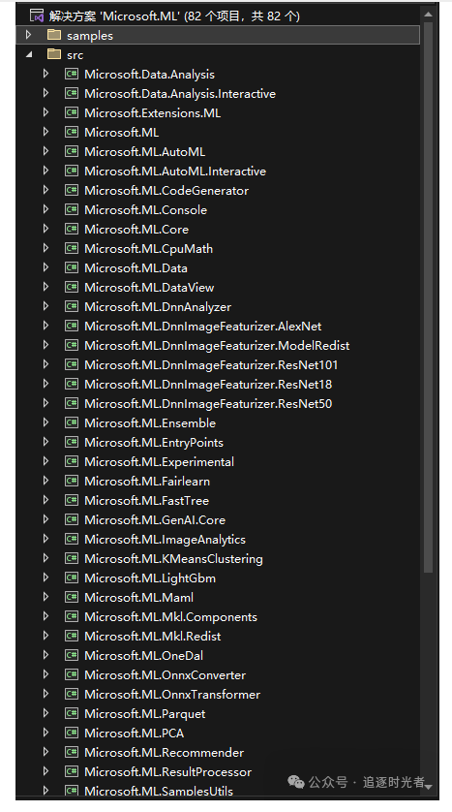The width and height of the screenshot is (452, 812).
Task: Click the solution icon beside 'Microsoft.ML' title
Action: pyautogui.click(x=37, y=16)
